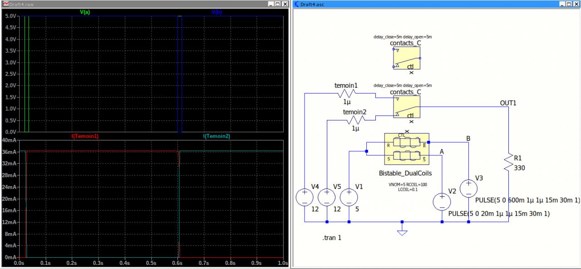Select the I(Temoin2) trace label

coord(217,136)
